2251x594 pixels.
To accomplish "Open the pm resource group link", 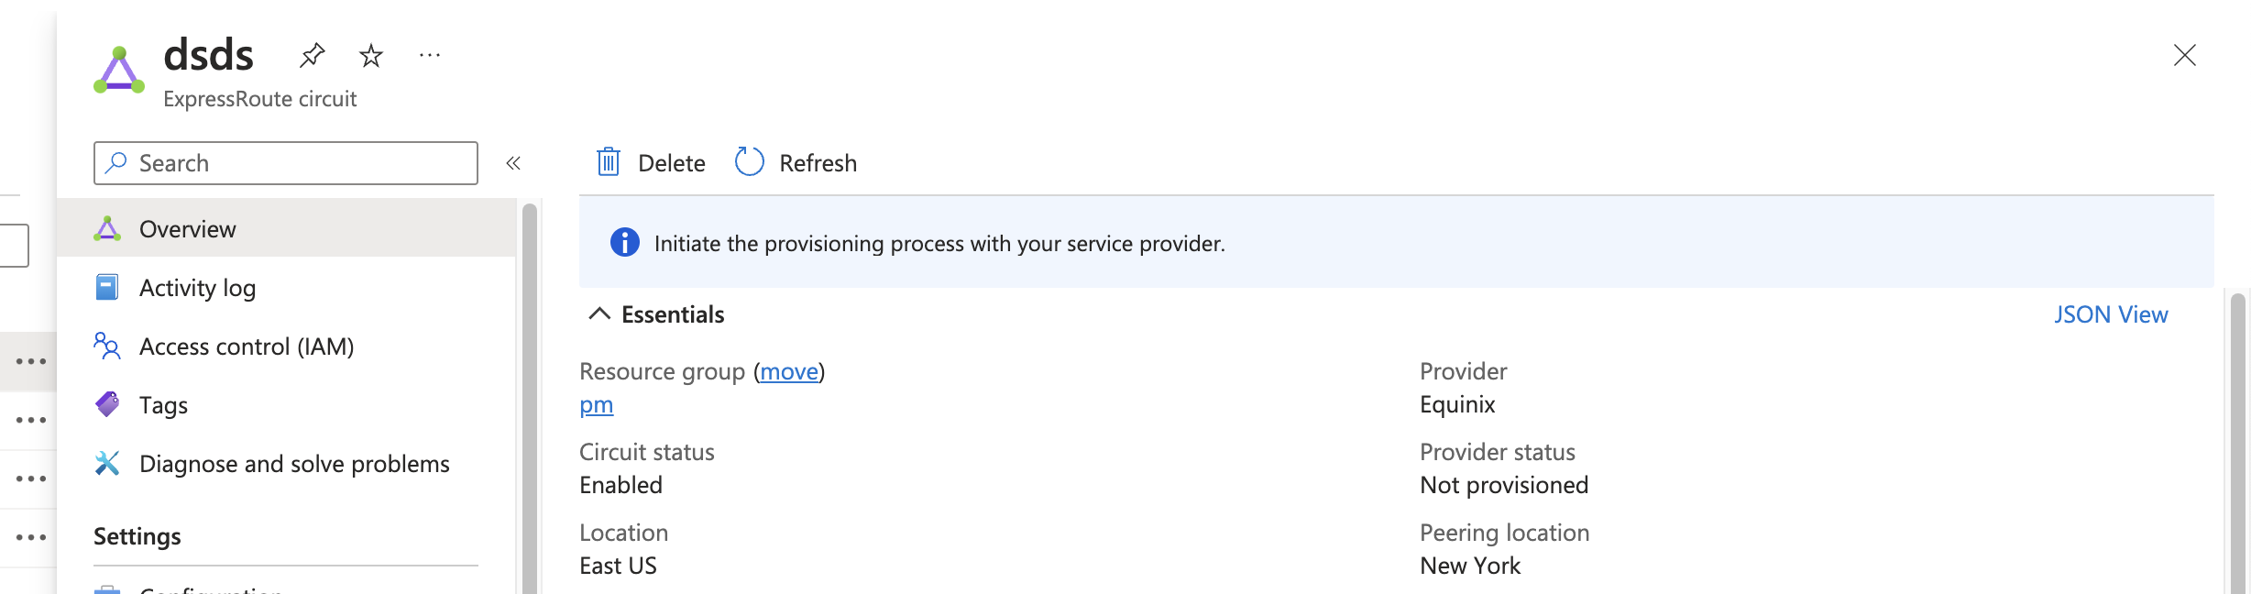I will tap(595, 404).
